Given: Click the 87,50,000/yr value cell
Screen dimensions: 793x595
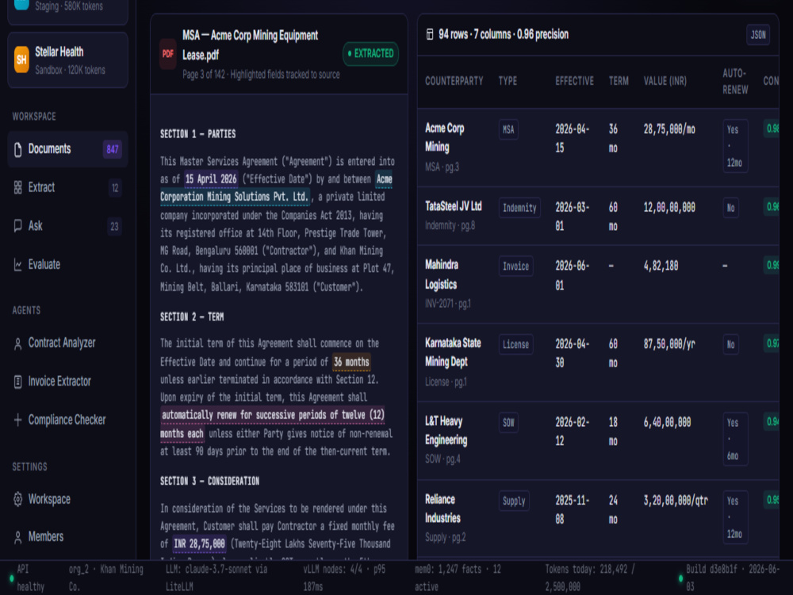Looking at the screenshot, I should coord(669,344).
